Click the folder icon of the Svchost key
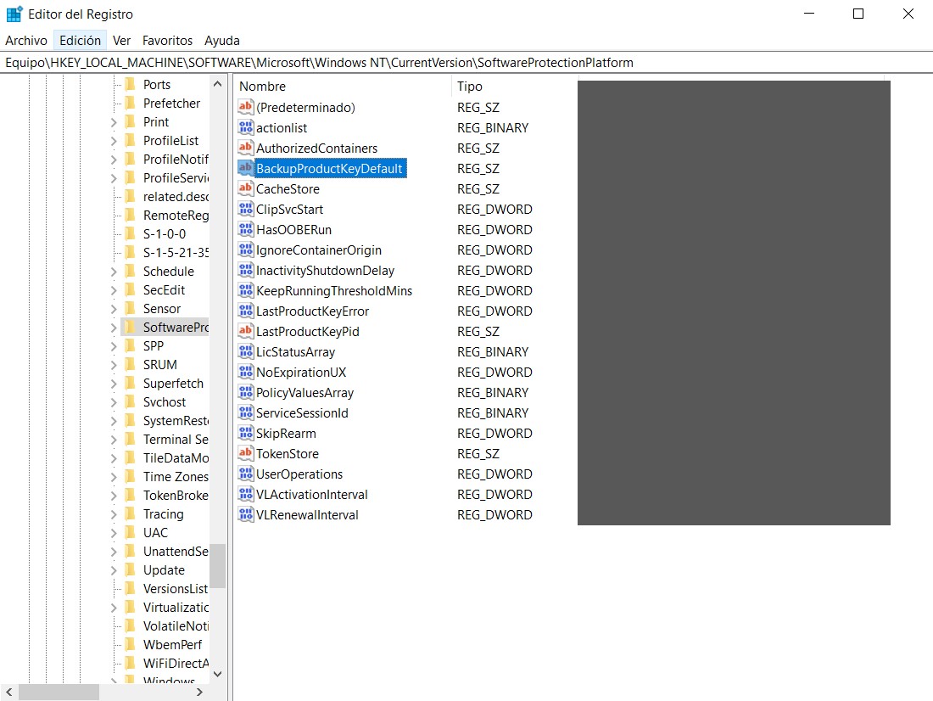The image size is (933, 701). click(x=131, y=402)
